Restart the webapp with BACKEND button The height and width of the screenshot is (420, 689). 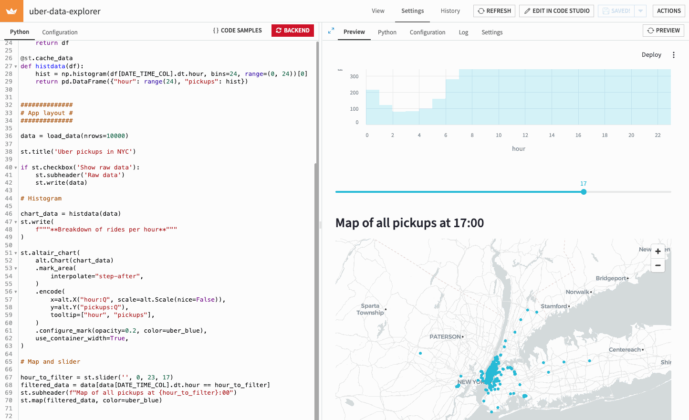tap(292, 31)
